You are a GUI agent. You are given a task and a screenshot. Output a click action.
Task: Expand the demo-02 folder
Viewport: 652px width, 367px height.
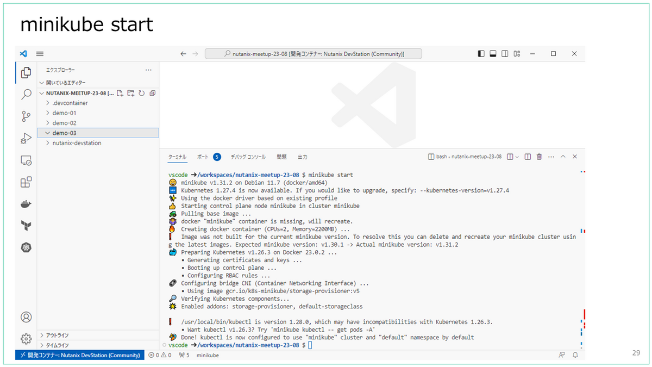(x=98, y=123)
